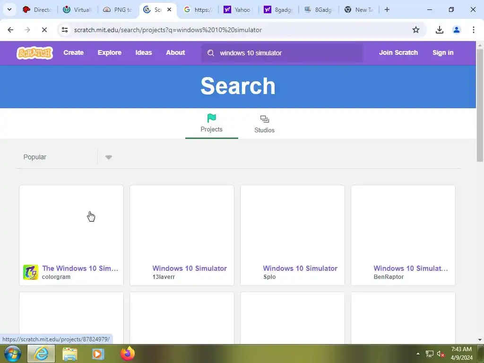Switch to the Virtual browser tab

(78, 9)
